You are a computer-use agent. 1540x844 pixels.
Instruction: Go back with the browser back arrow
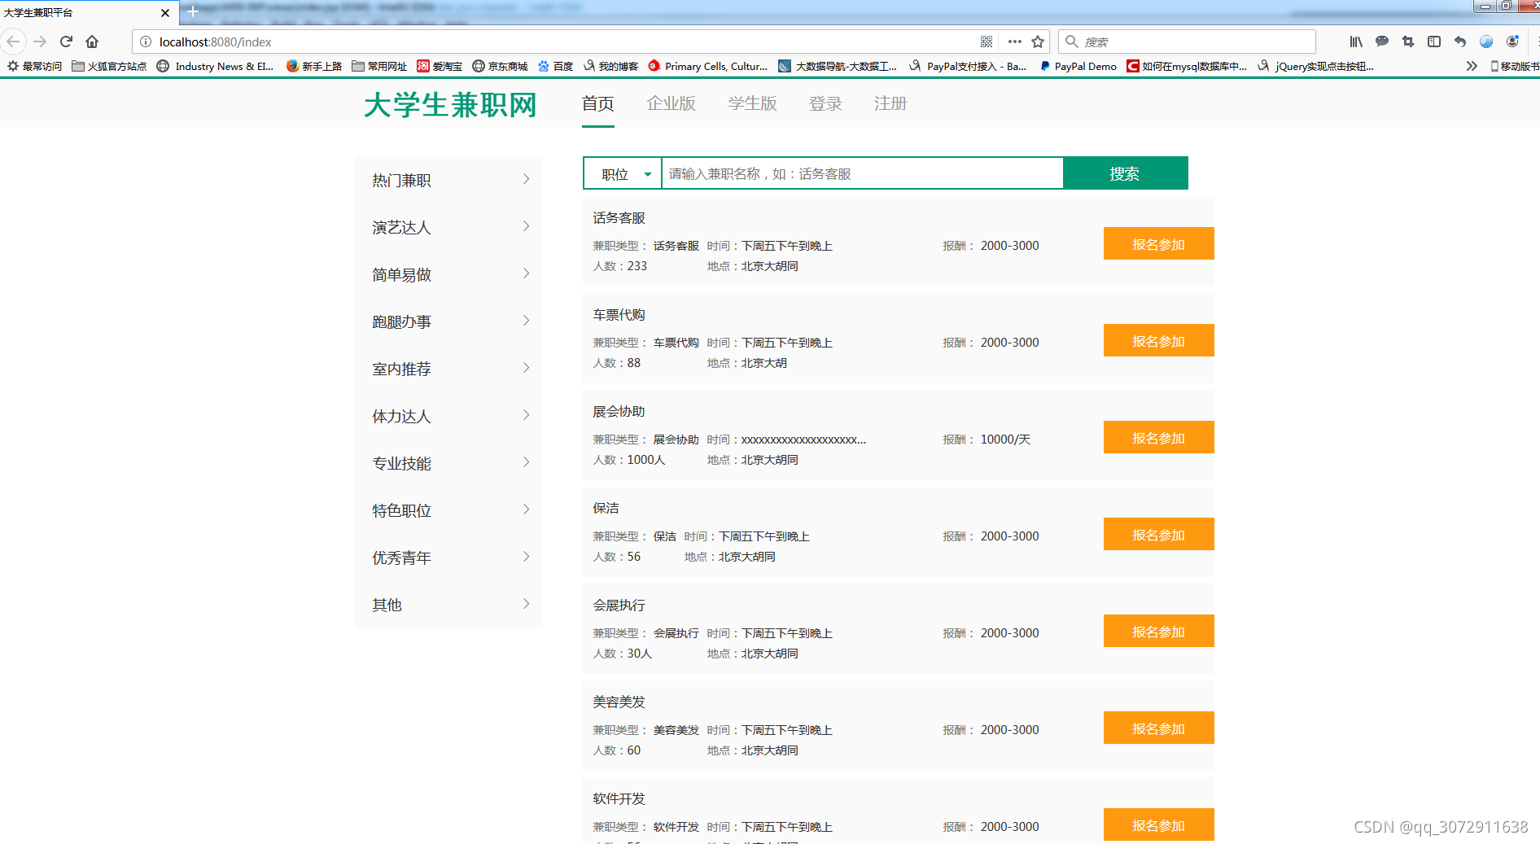pyautogui.click(x=14, y=42)
